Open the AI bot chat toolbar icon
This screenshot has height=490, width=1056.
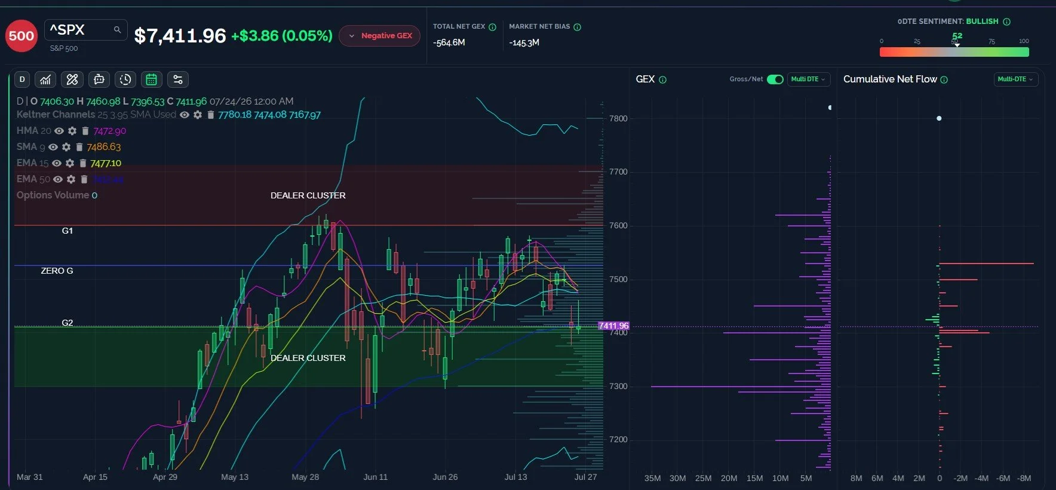point(99,79)
